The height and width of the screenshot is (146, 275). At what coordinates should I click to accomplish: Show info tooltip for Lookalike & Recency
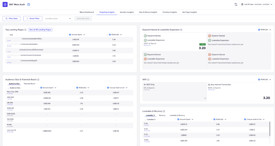(x=164, y=111)
